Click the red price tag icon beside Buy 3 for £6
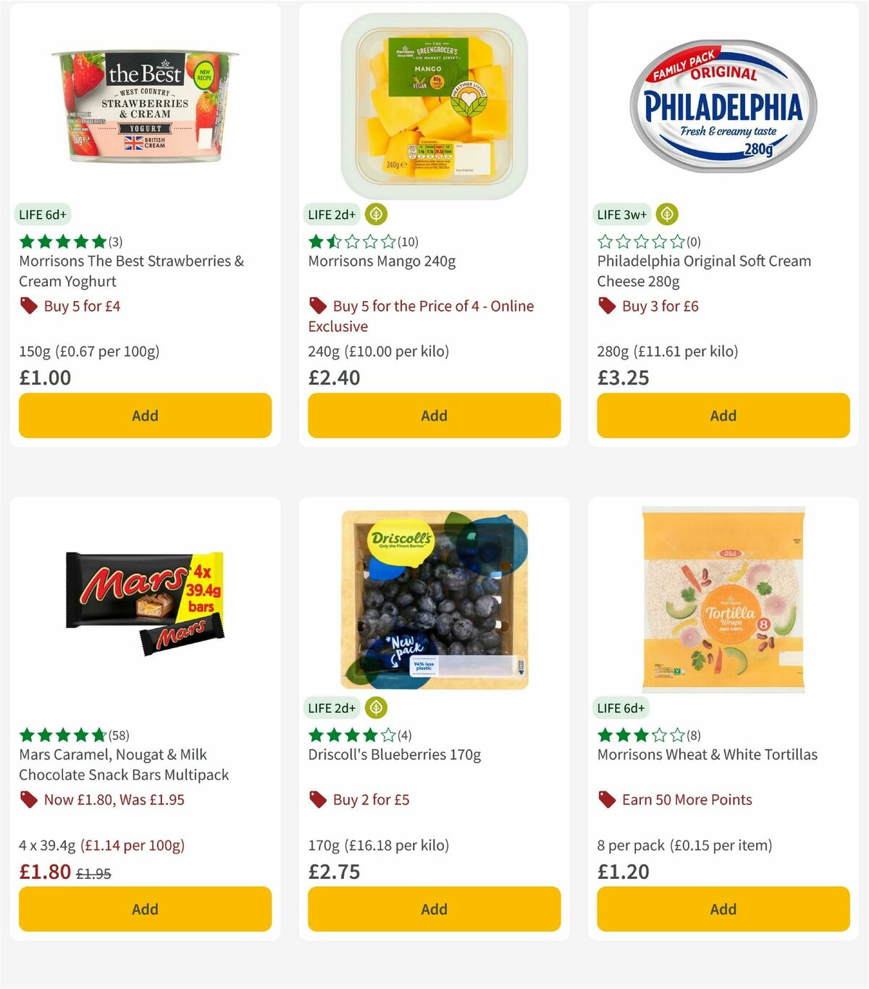Image resolution: width=869 pixels, height=989 pixels. pos(607,306)
